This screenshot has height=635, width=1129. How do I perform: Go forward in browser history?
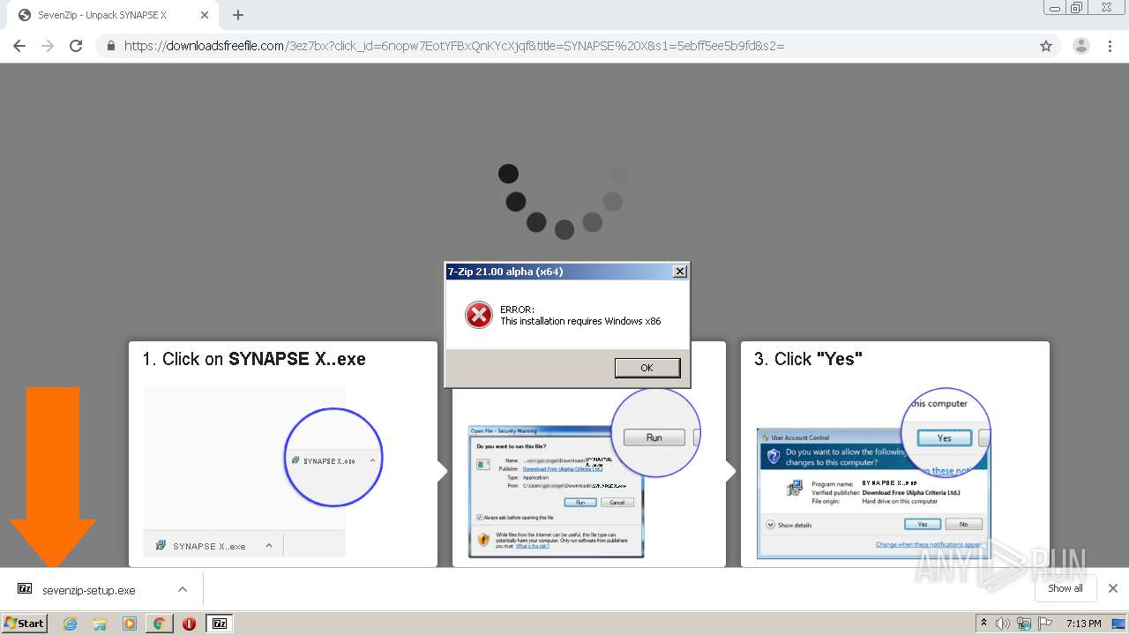pos(48,46)
